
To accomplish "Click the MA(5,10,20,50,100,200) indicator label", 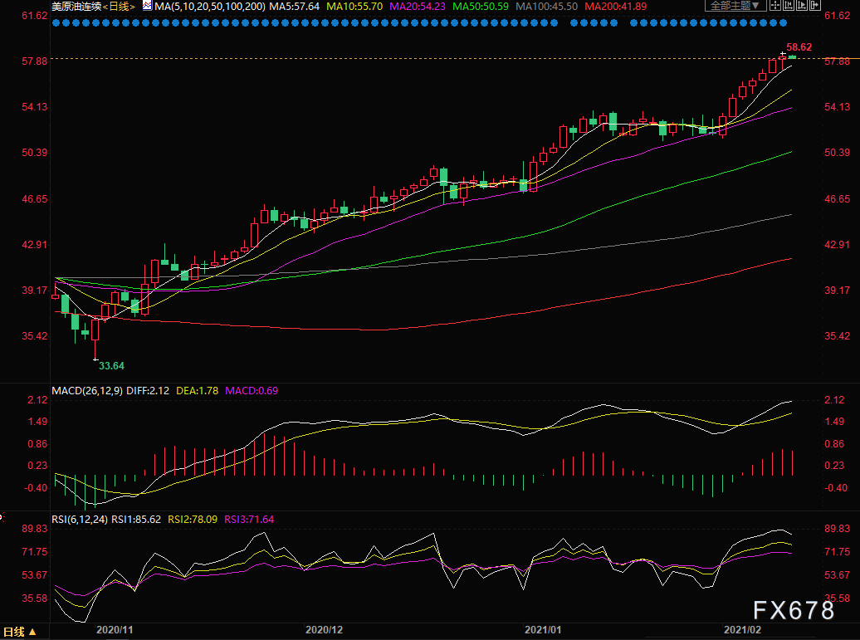I will (210, 7).
